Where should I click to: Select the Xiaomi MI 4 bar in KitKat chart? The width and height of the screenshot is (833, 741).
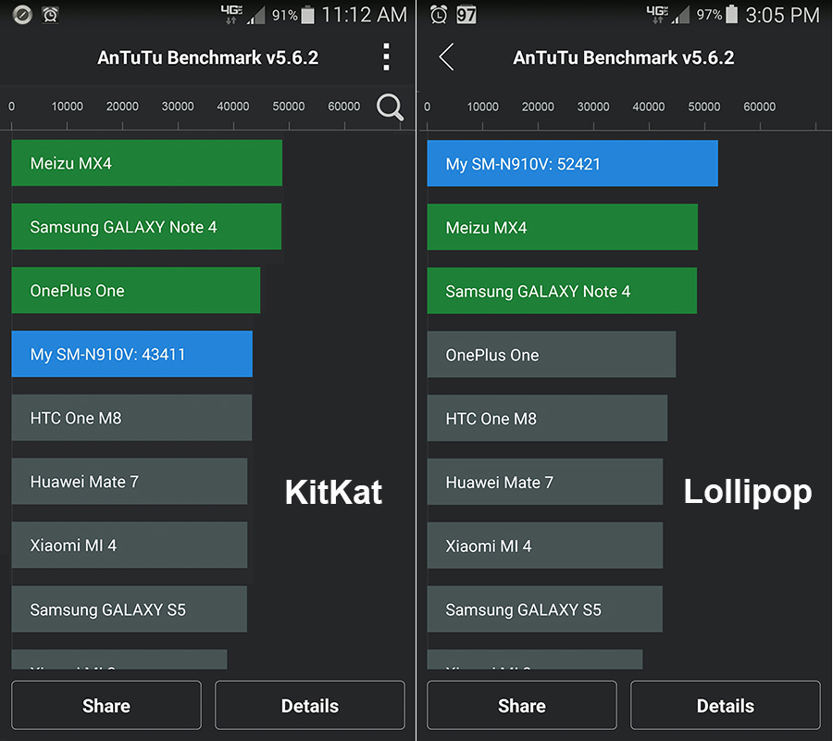(129, 546)
